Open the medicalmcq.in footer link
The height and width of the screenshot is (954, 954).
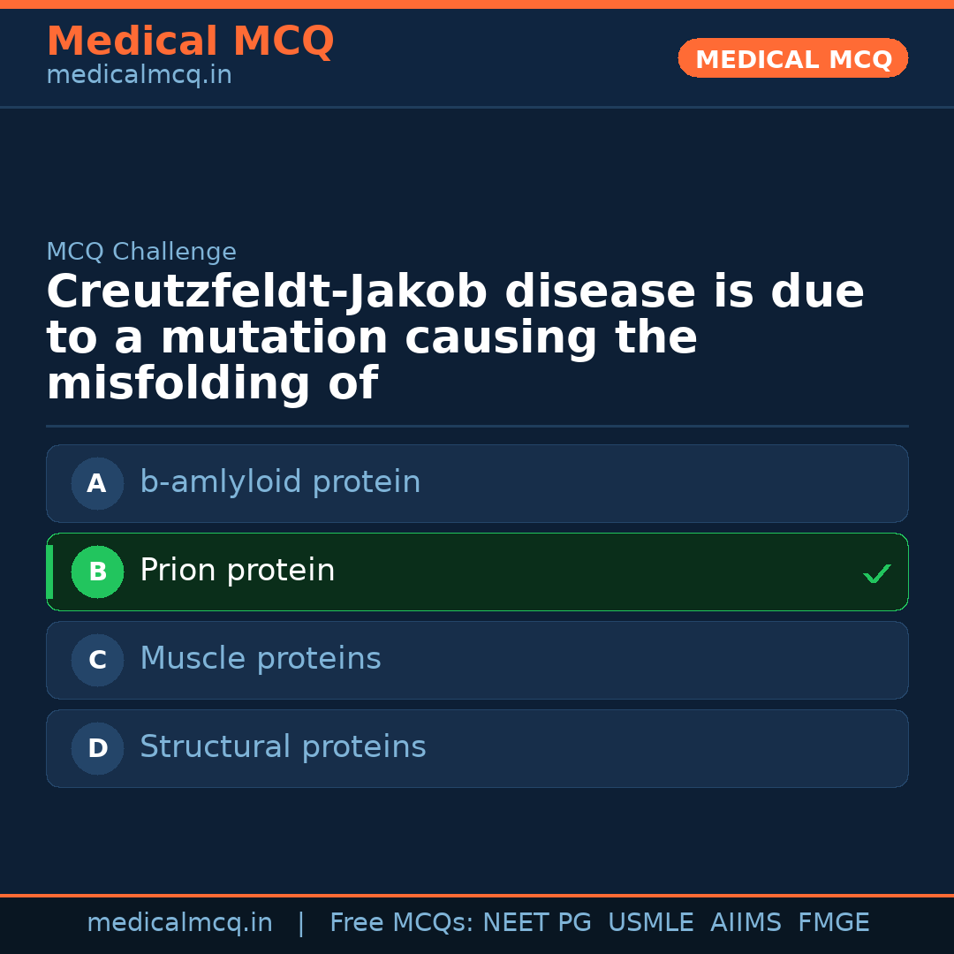180,921
